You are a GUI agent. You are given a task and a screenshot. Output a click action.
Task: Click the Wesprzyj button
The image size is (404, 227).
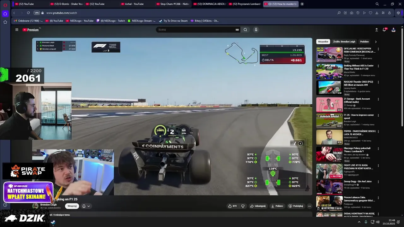pos(72,206)
